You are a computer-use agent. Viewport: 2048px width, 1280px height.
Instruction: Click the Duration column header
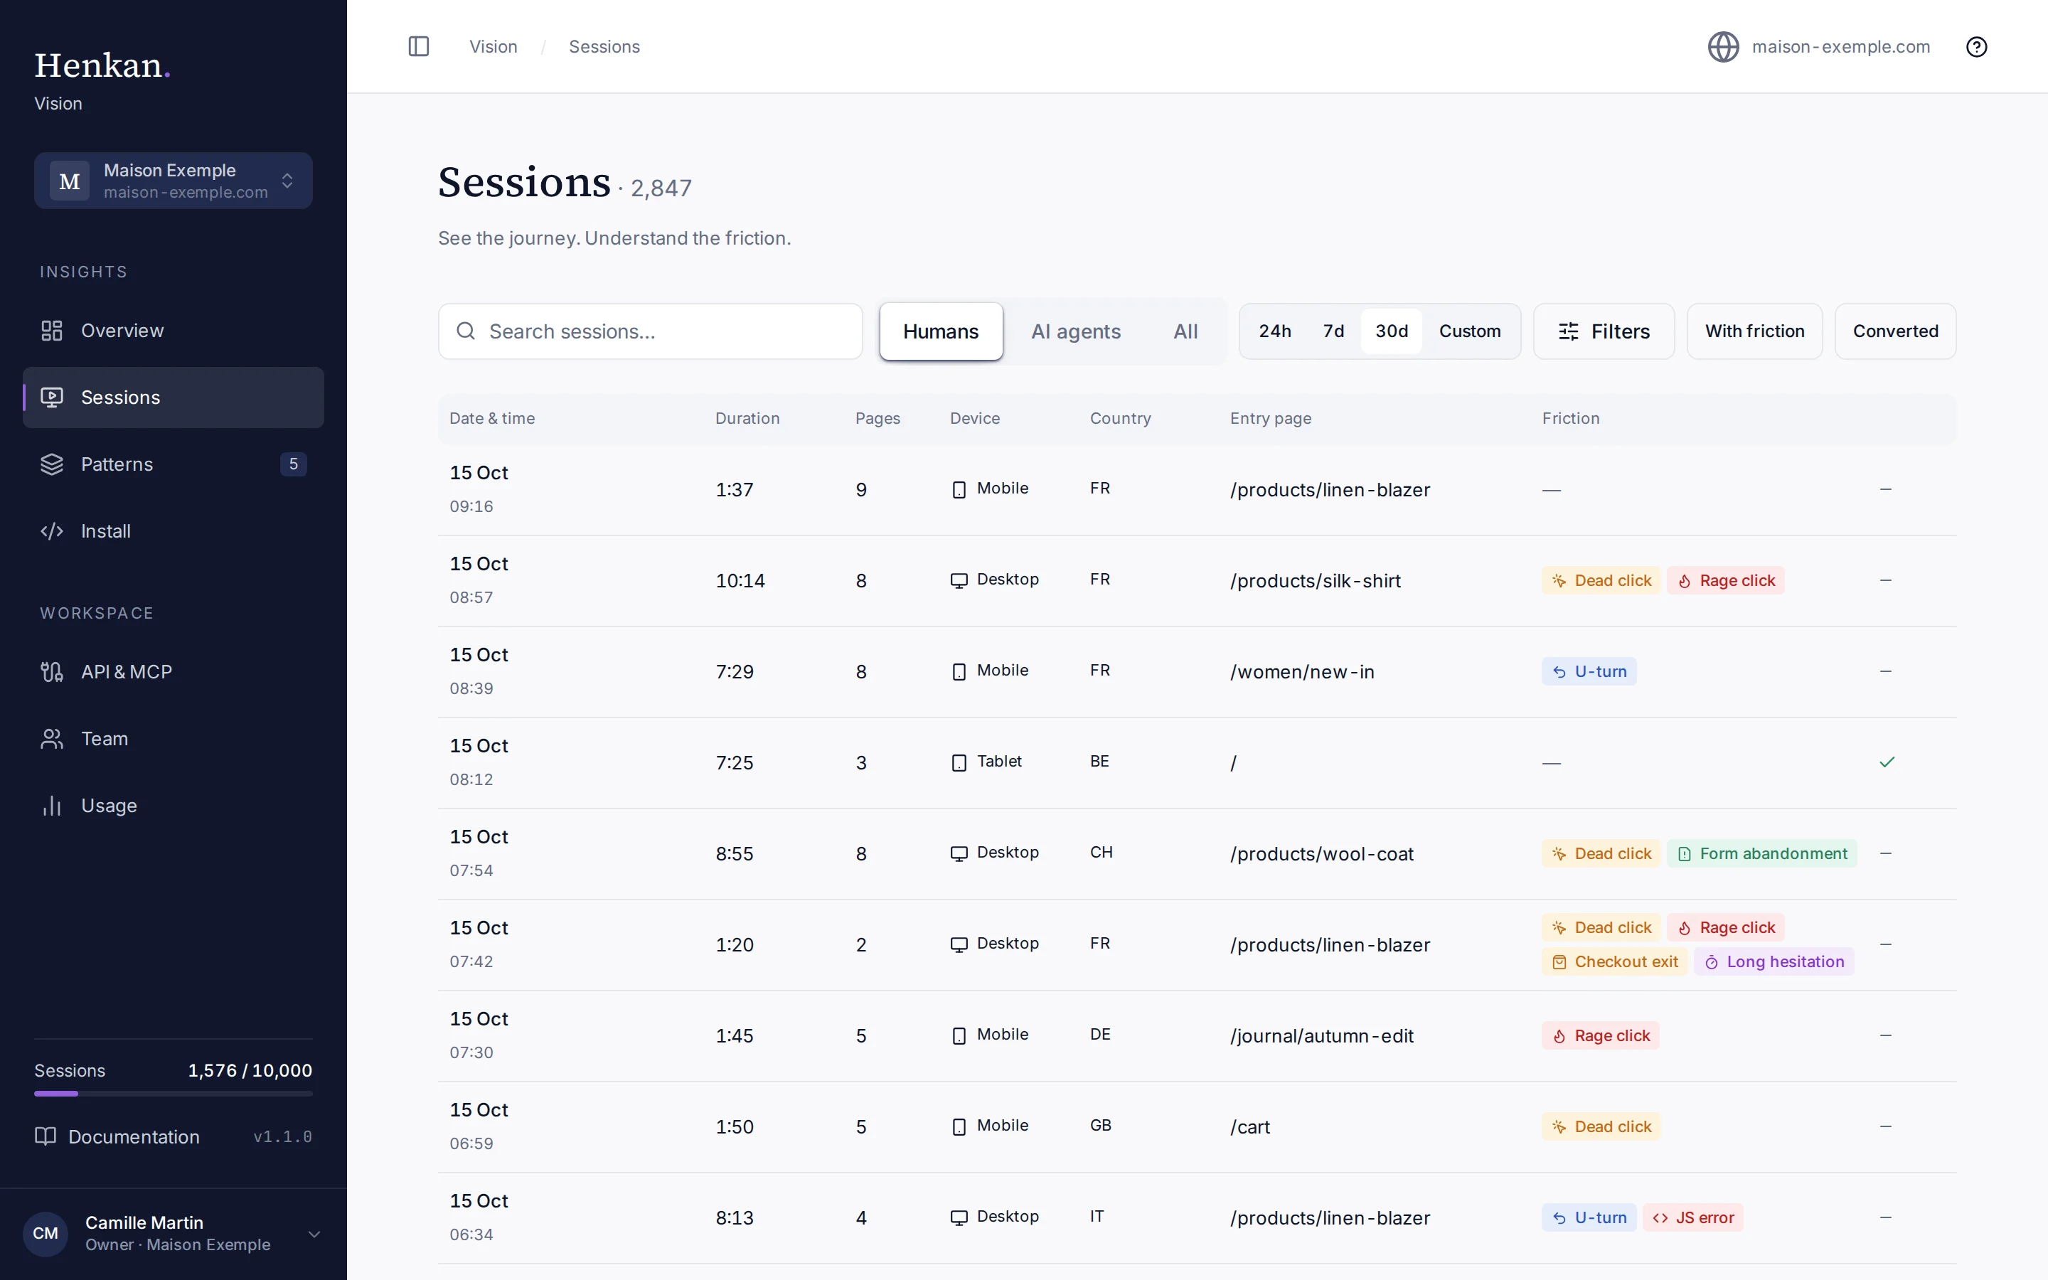click(x=747, y=418)
